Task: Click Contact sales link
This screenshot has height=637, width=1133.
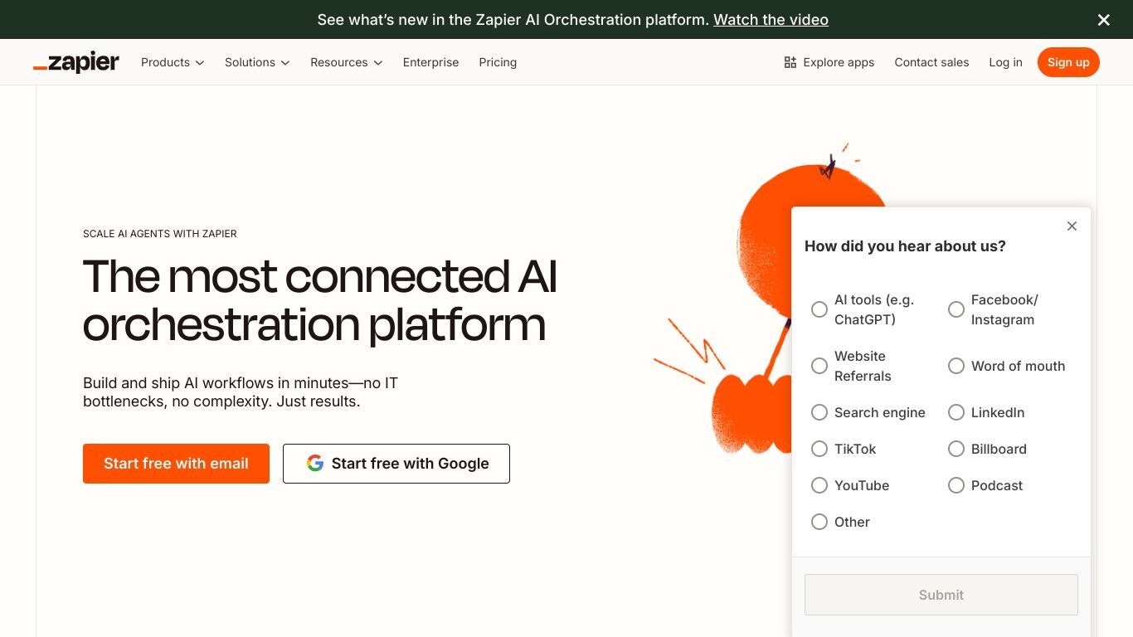Action: (931, 62)
